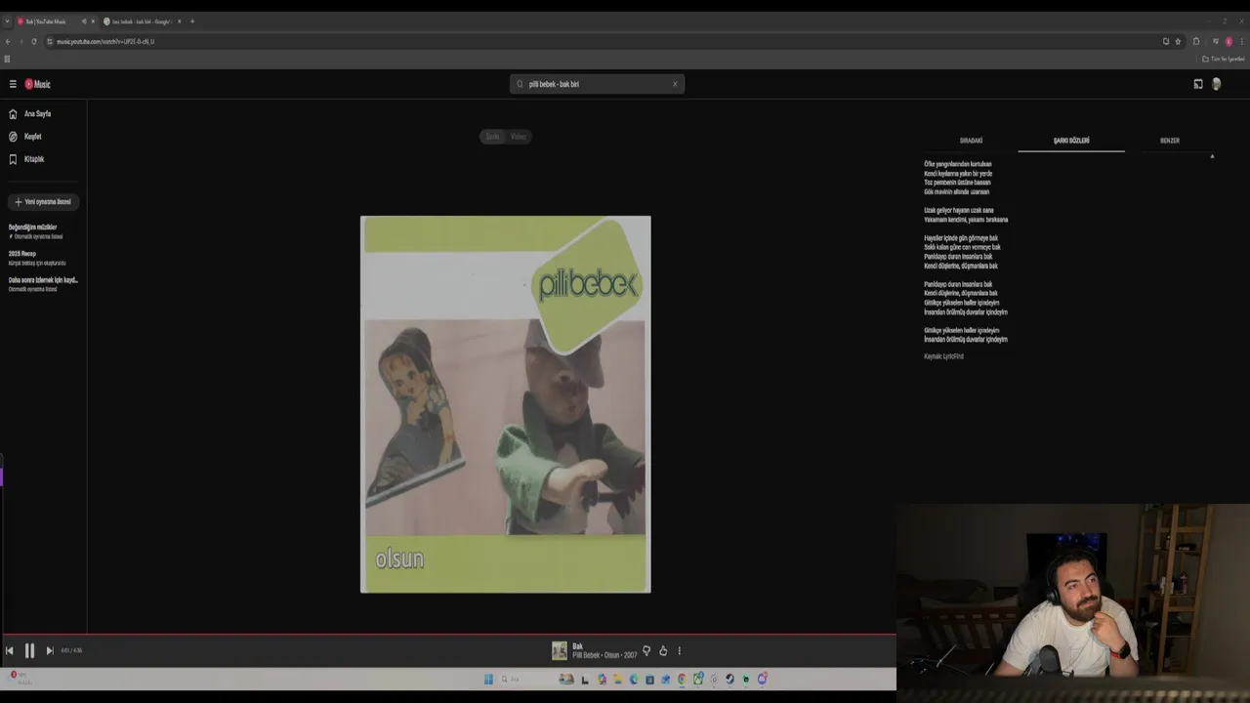Click the small album thumbnail in player bar
This screenshot has width=1250, height=703.
tap(560, 650)
